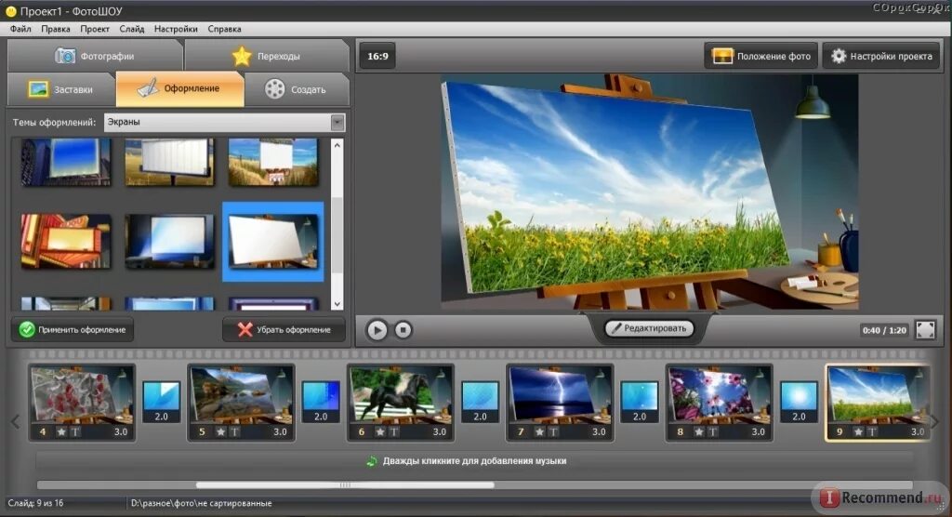Switch to the Заставки tab
952x517 pixels.
click(60, 89)
